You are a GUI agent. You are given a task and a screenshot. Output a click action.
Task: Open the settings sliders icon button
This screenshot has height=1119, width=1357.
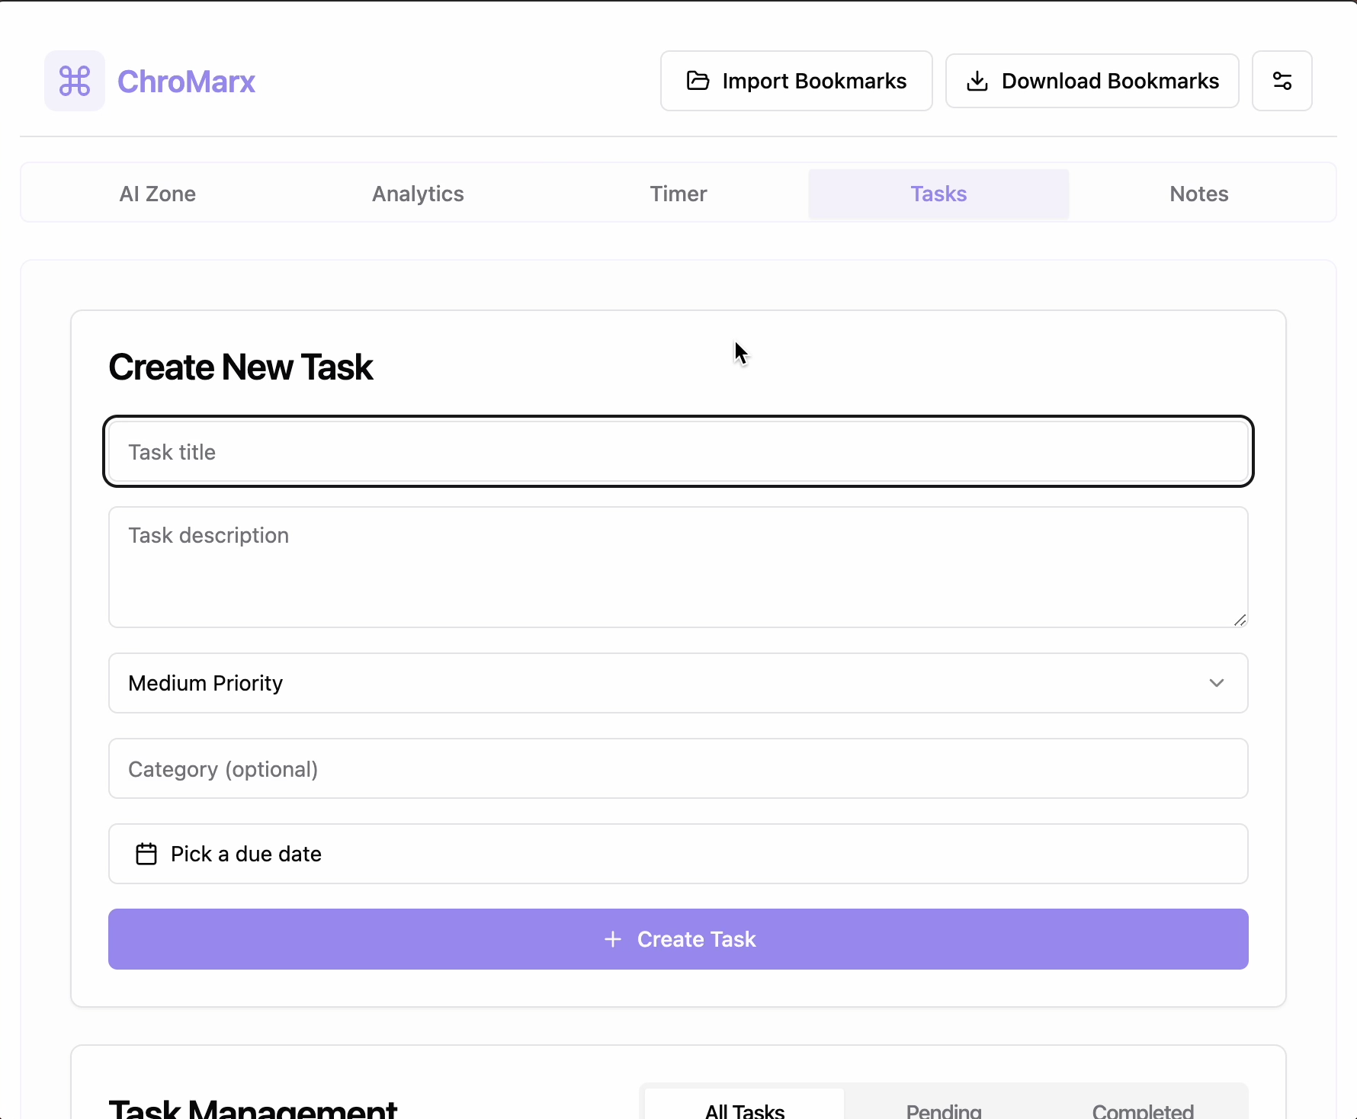pos(1282,81)
